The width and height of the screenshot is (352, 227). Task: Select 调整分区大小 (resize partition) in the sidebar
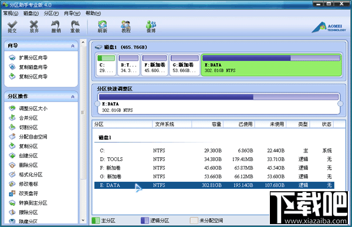coord(28,109)
